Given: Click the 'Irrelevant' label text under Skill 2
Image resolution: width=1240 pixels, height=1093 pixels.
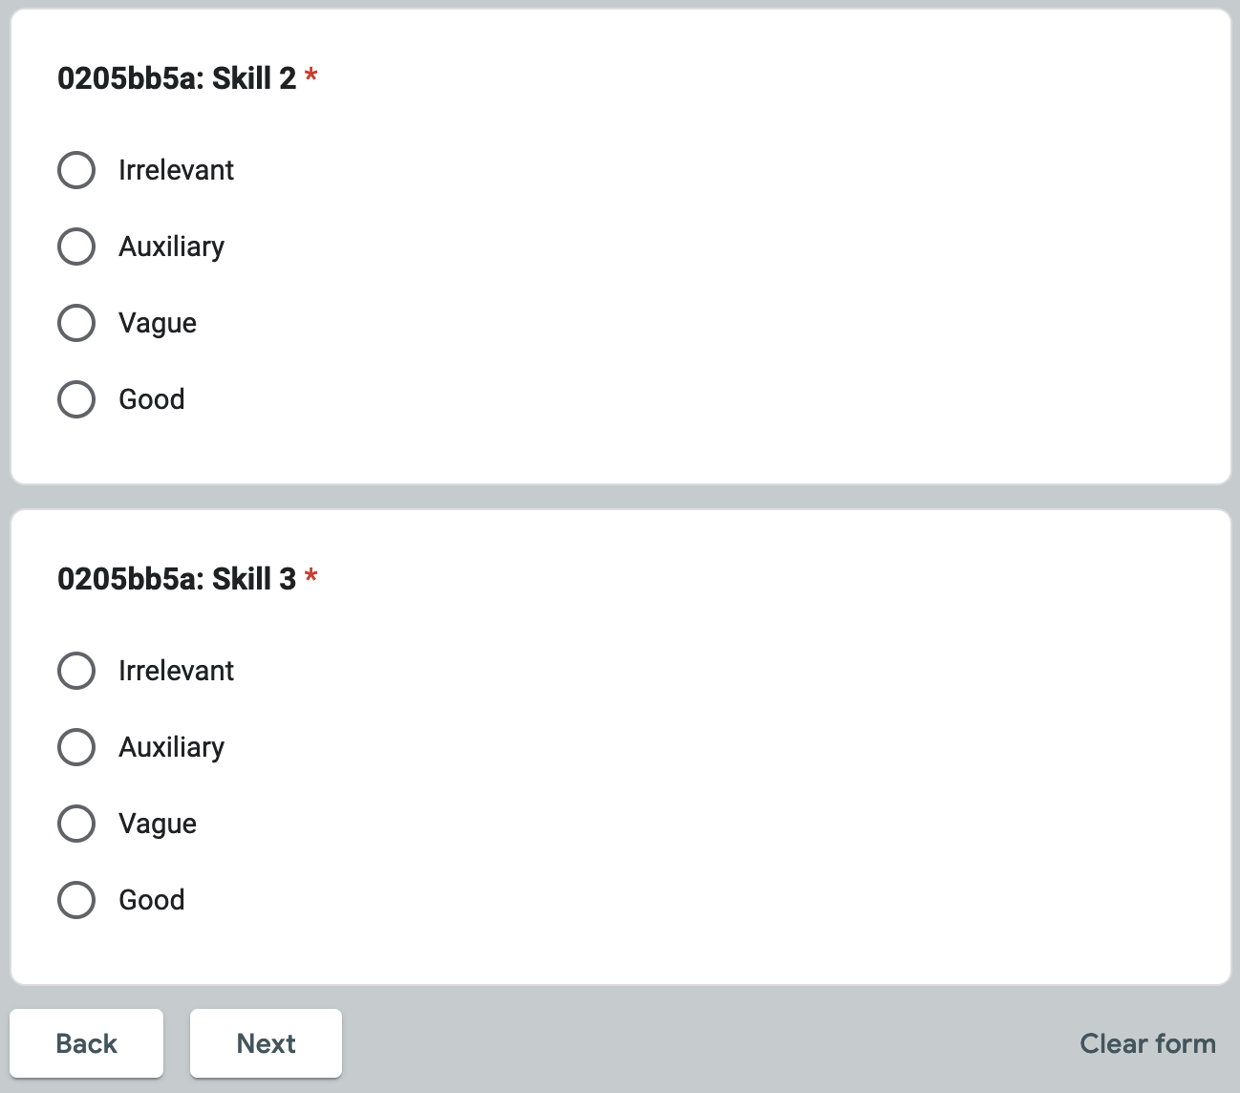Looking at the screenshot, I should tap(176, 170).
